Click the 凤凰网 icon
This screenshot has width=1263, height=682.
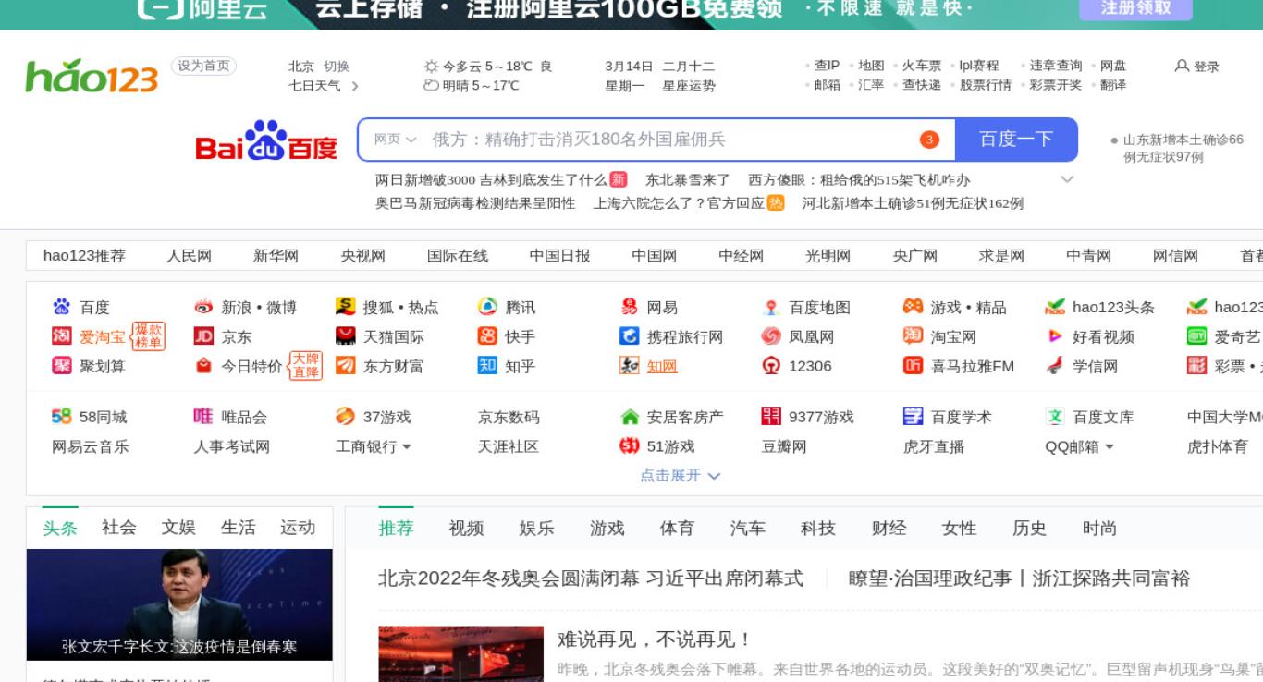coord(771,336)
